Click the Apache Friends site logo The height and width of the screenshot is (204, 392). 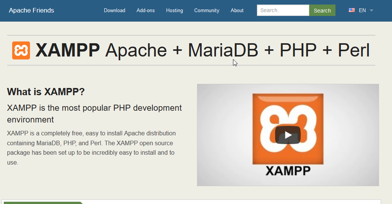coord(31,11)
